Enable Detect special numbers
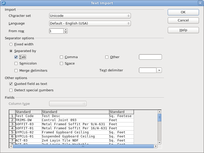204x153 pixels. coord(11,90)
